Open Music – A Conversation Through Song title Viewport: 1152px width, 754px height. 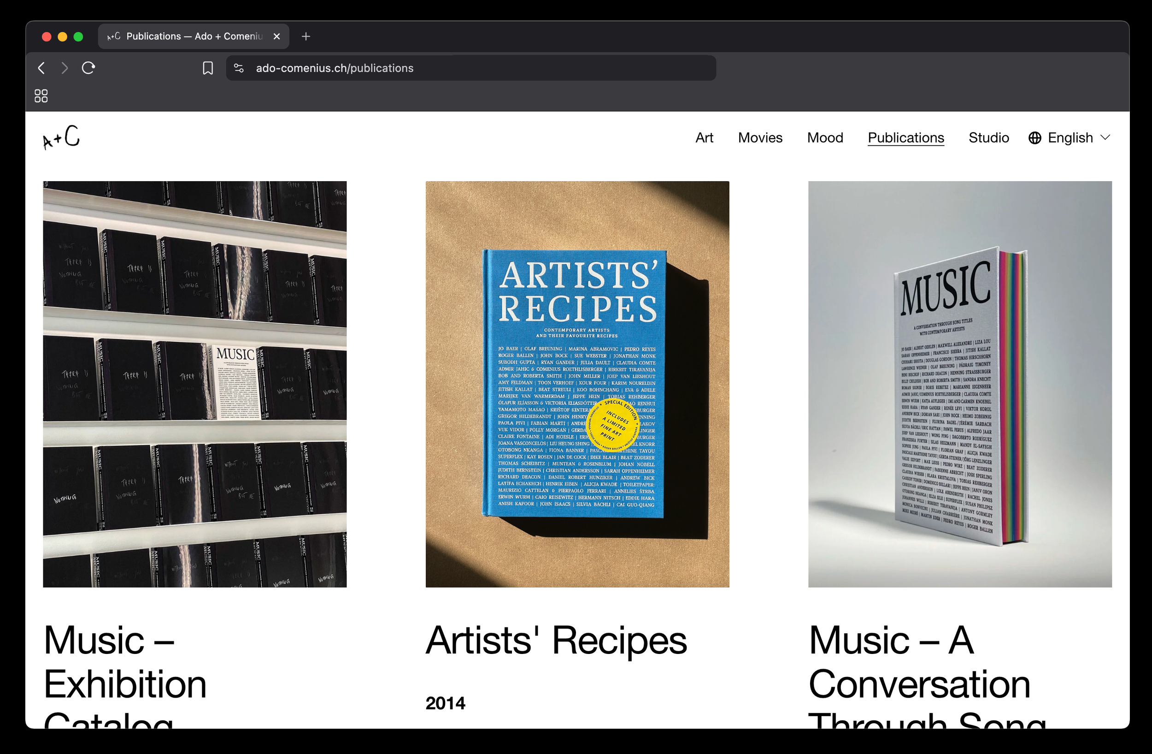(x=927, y=676)
